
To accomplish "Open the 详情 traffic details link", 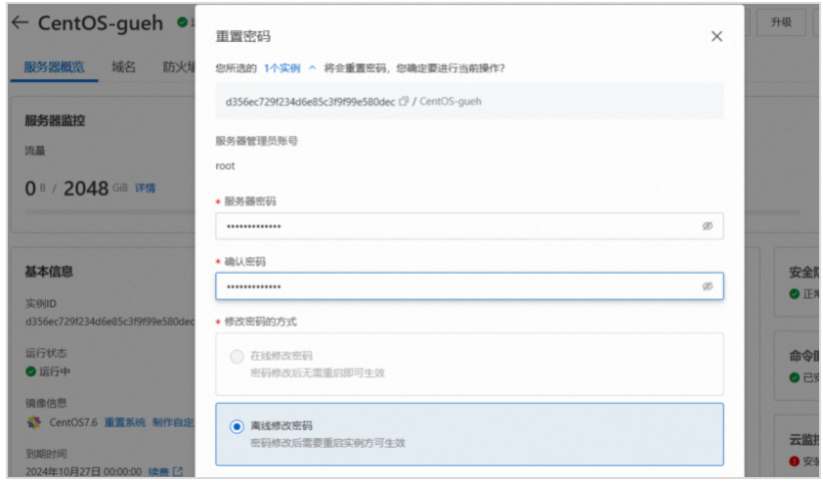I will coord(145,188).
